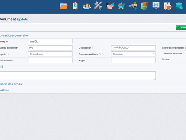The image size is (186, 140).
Task: Open the people group icon
Action: pyautogui.click(x=87, y=6)
